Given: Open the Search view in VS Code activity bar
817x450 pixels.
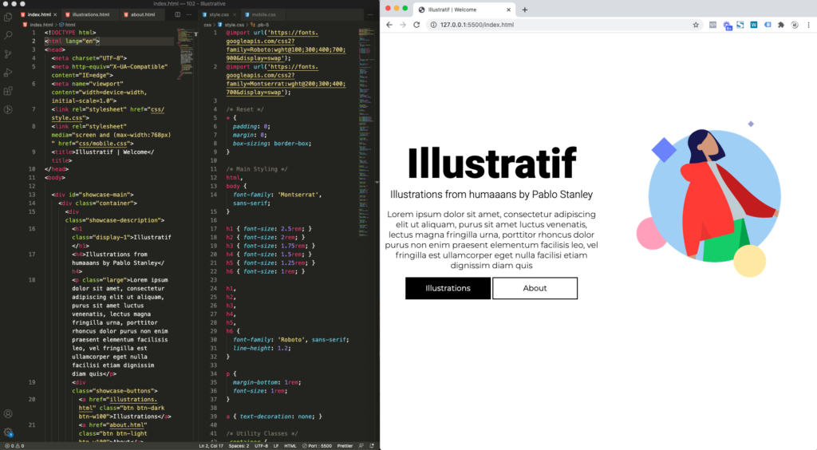Looking at the screenshot, I should (8, 35).
